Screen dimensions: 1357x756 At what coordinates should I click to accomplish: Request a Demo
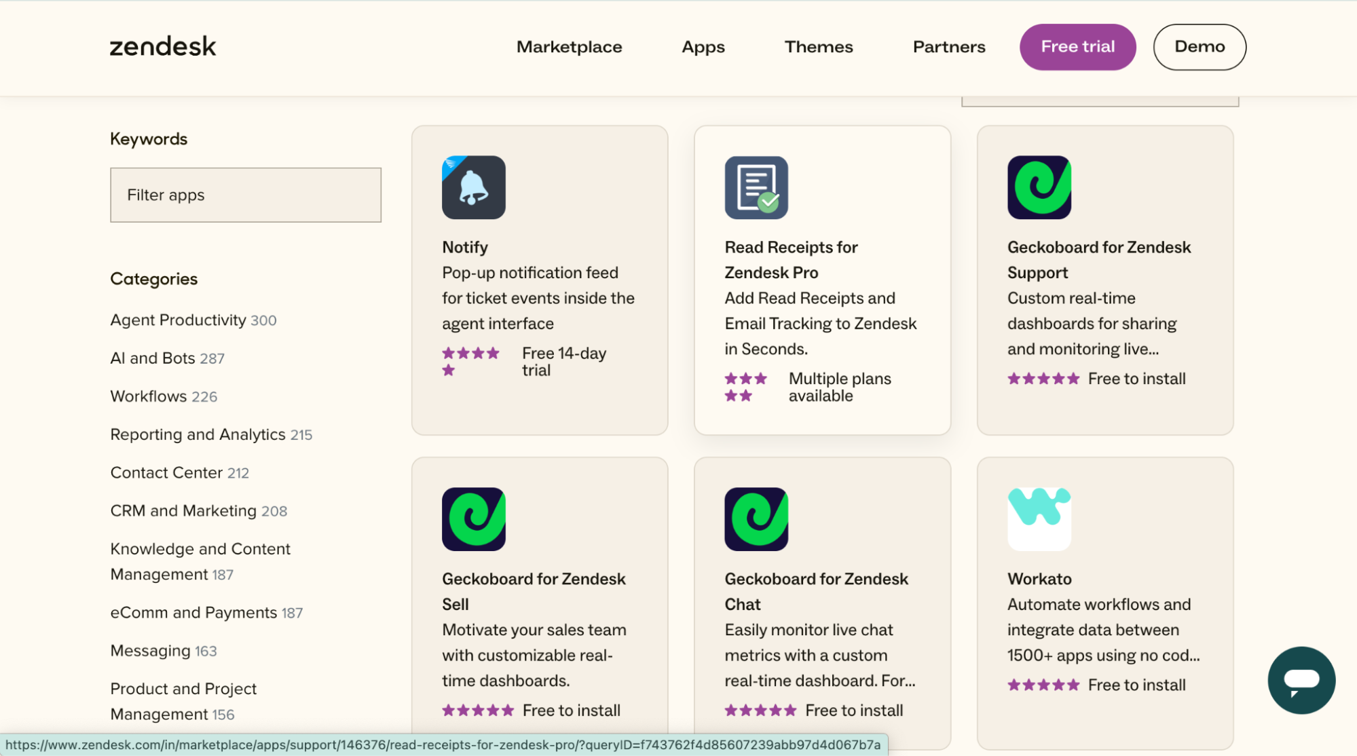click(x=1200, y=47)
